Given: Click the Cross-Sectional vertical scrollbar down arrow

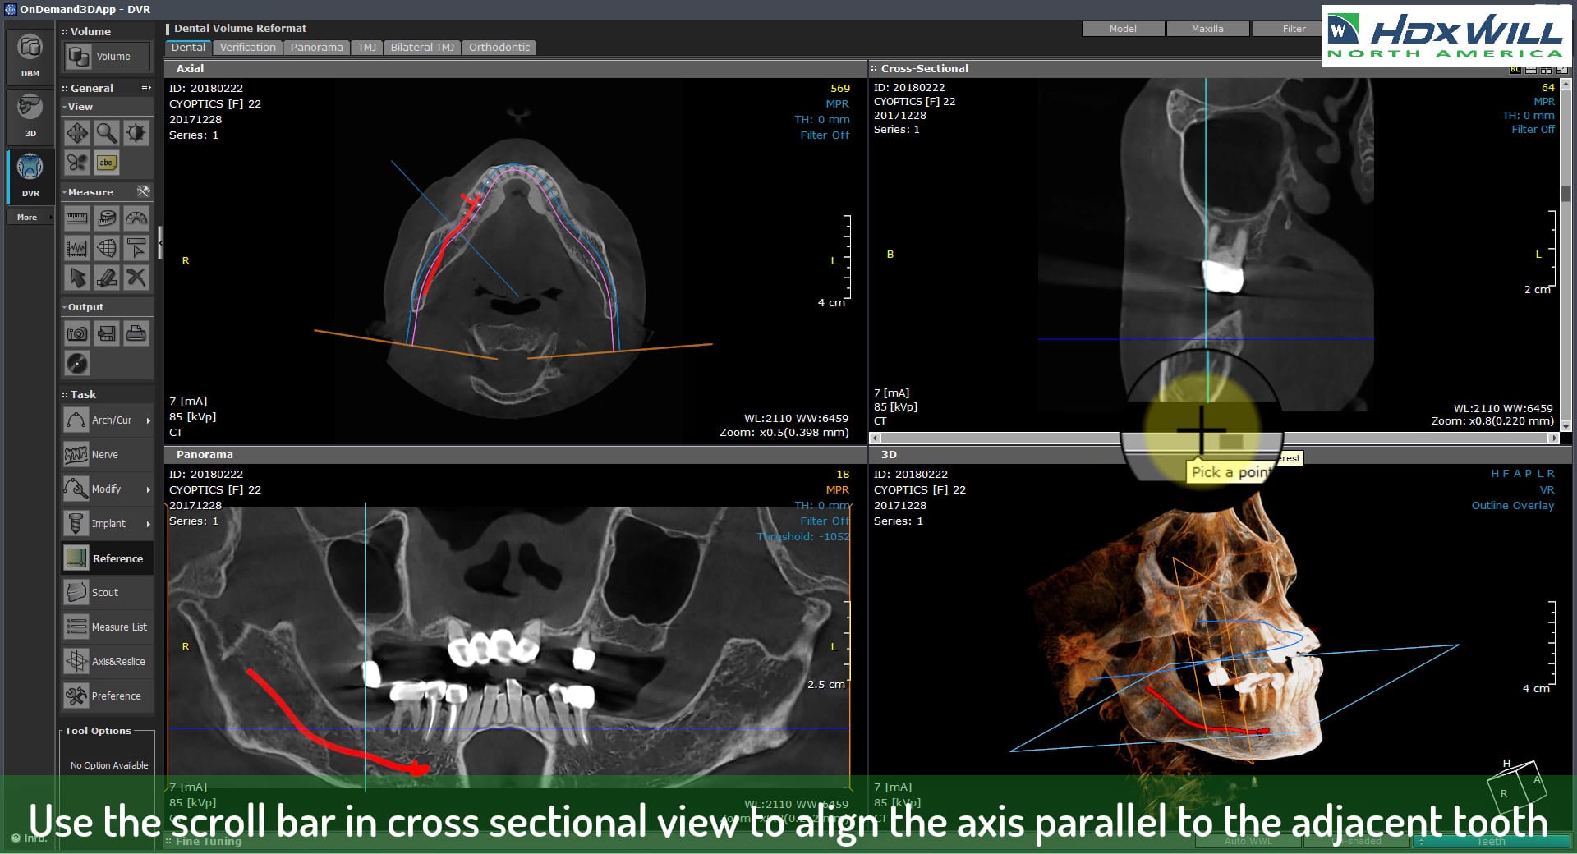Looking at the screenshot, I should tap(1566, 426).
